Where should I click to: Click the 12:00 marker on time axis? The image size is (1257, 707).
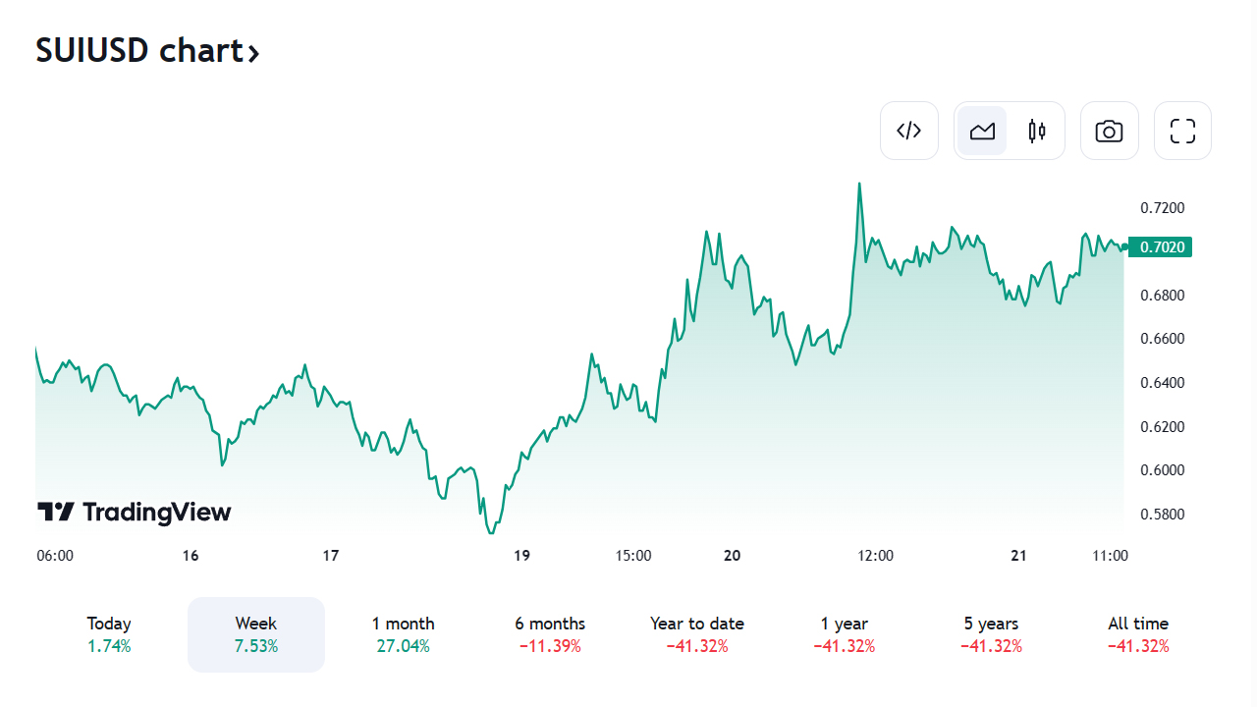[x=875, y=556]
